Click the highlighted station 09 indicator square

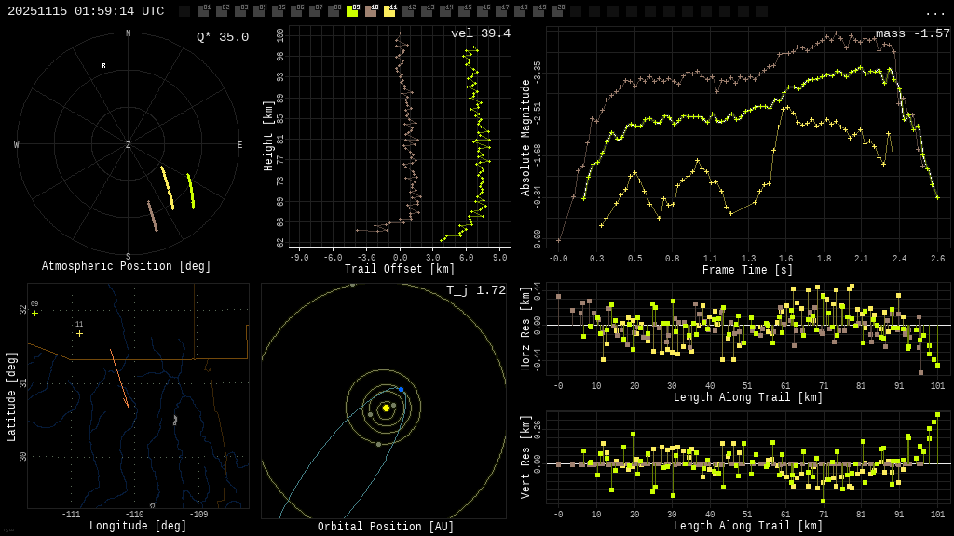pyautogui.click(x=352, y=11)
